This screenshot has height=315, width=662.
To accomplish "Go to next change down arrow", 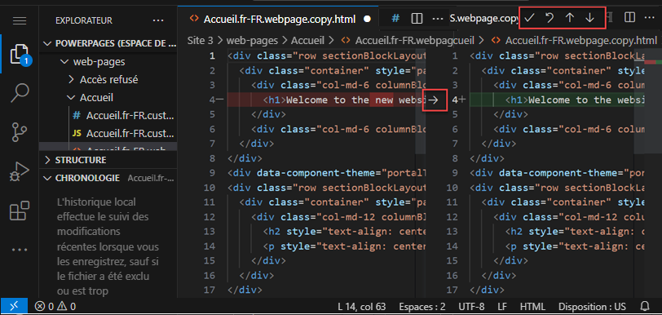I will click(589, 18).
